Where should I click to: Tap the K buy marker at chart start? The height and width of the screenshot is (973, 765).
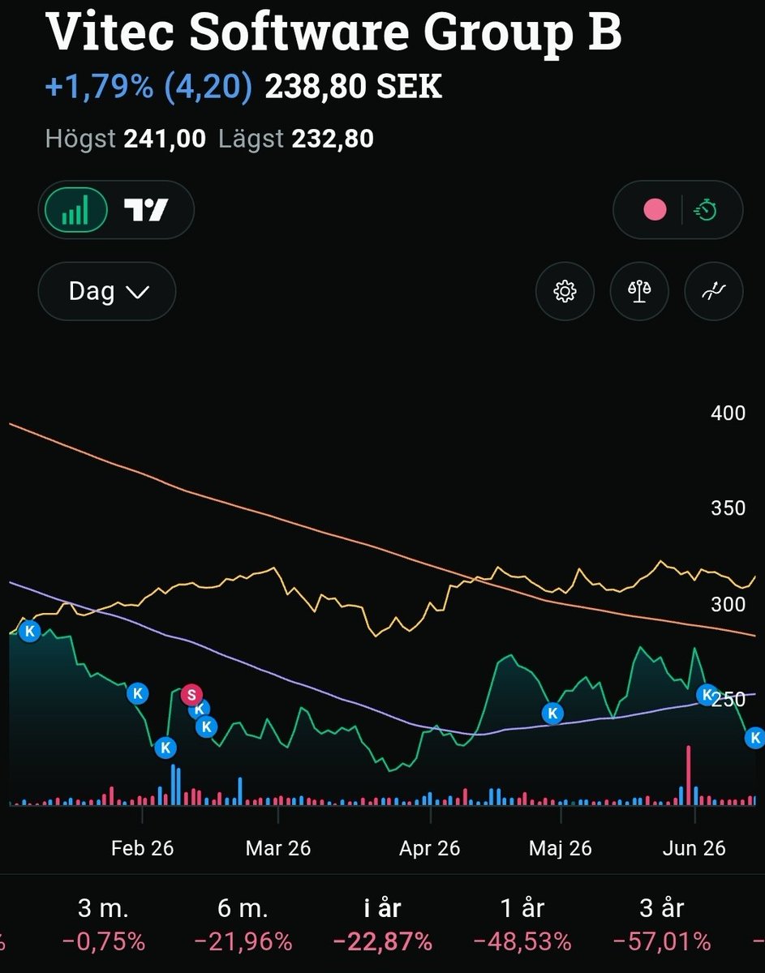click(30, 630)
